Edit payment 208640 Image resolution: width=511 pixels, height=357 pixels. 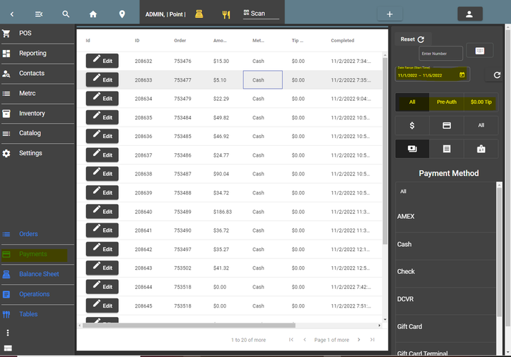coord(102,211)
